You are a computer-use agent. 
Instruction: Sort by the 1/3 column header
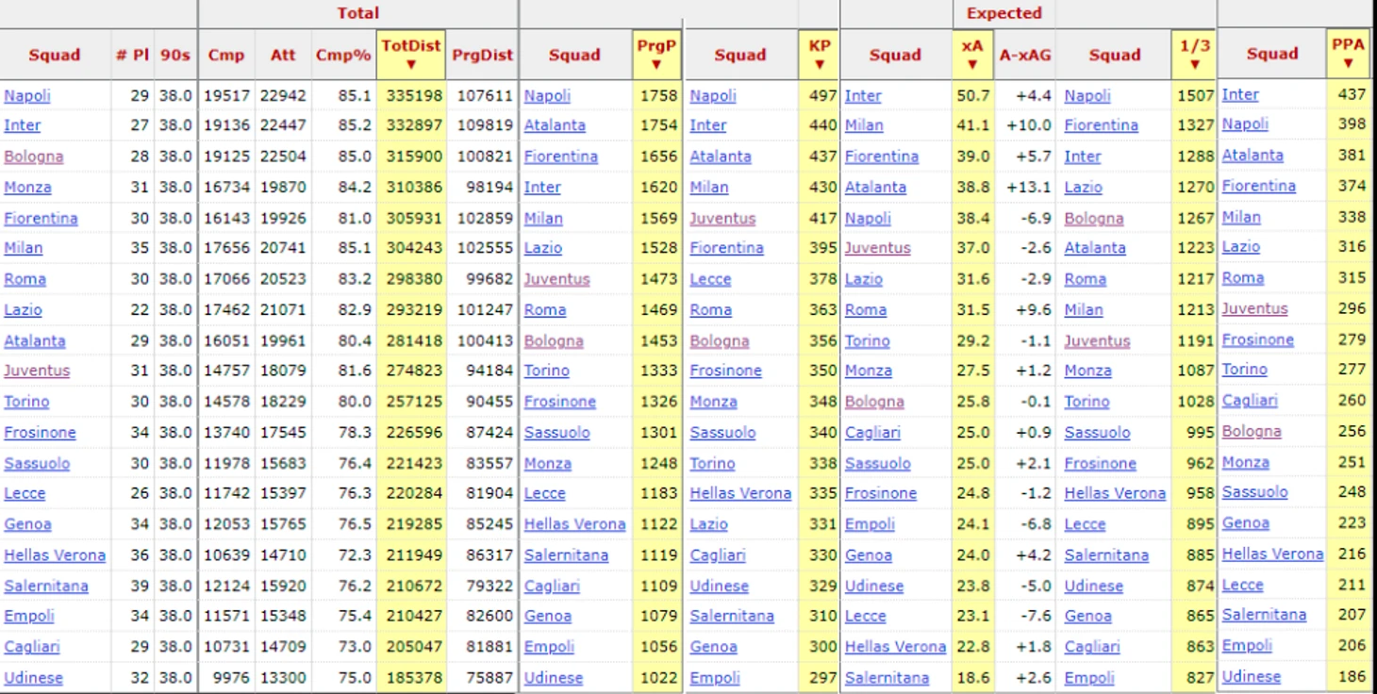pos(1195,55)
